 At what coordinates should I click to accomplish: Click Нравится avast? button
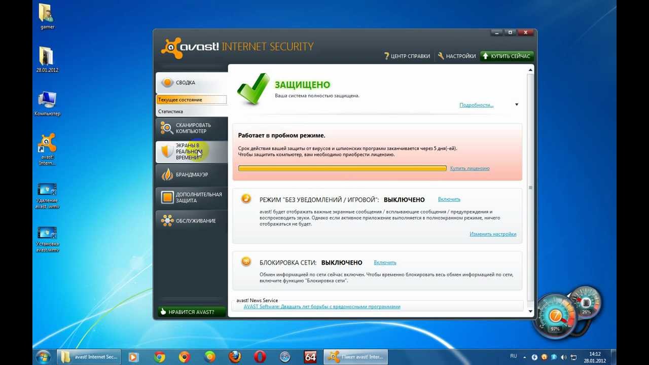[192, 312]
